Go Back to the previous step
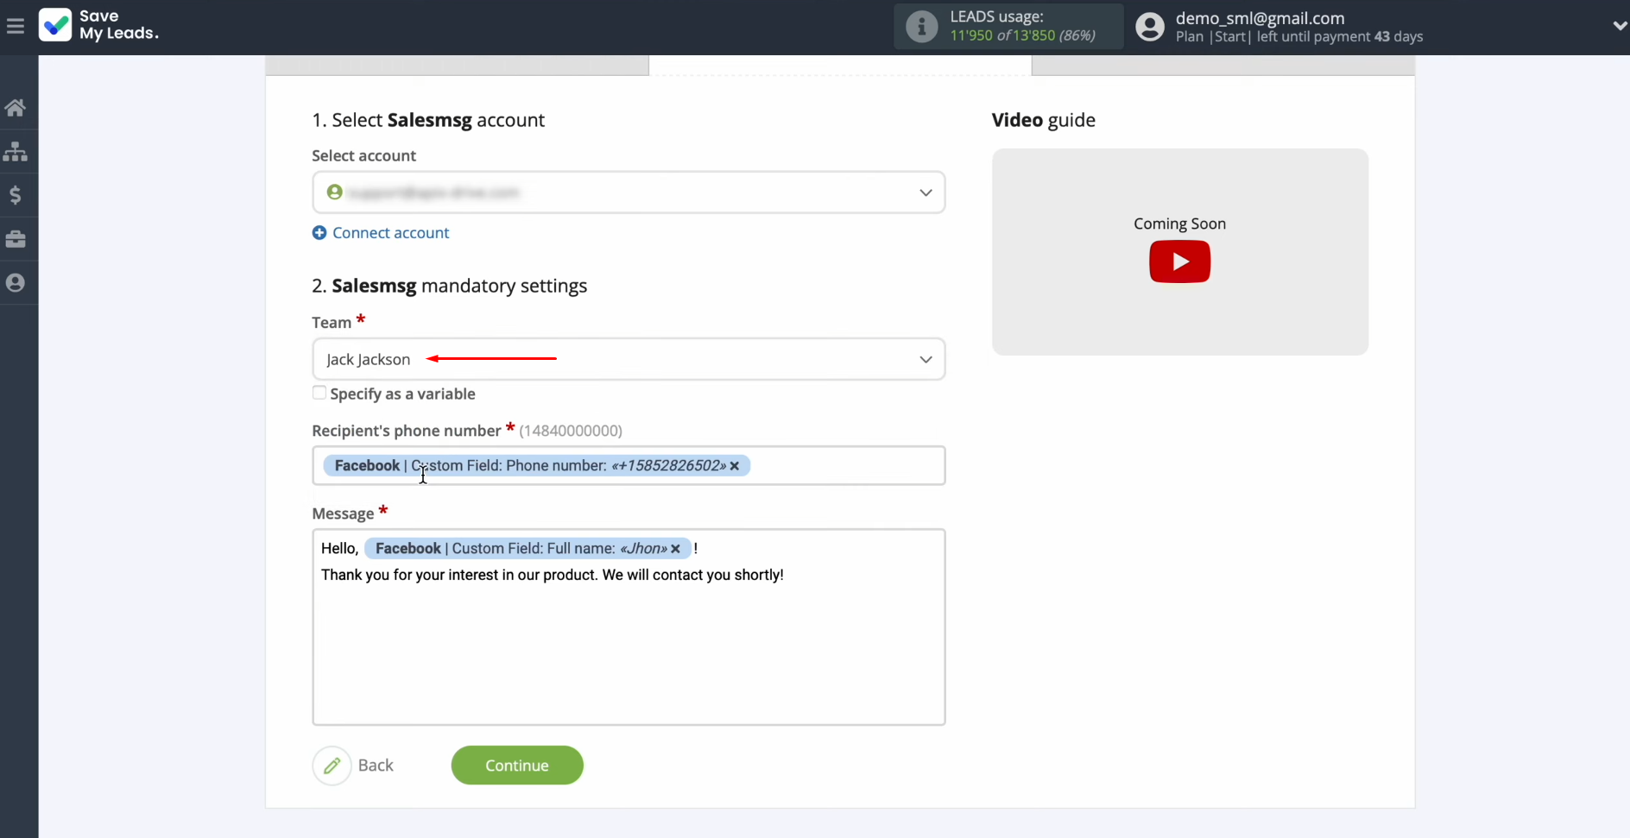Screen dimensions: 1630x838 [x=376, y=766]
